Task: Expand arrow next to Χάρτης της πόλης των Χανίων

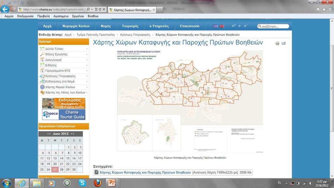Action: tap(87, 92)
